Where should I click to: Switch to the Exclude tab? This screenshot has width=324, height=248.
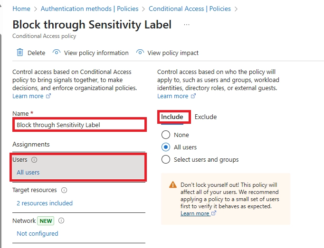[206, 117]
